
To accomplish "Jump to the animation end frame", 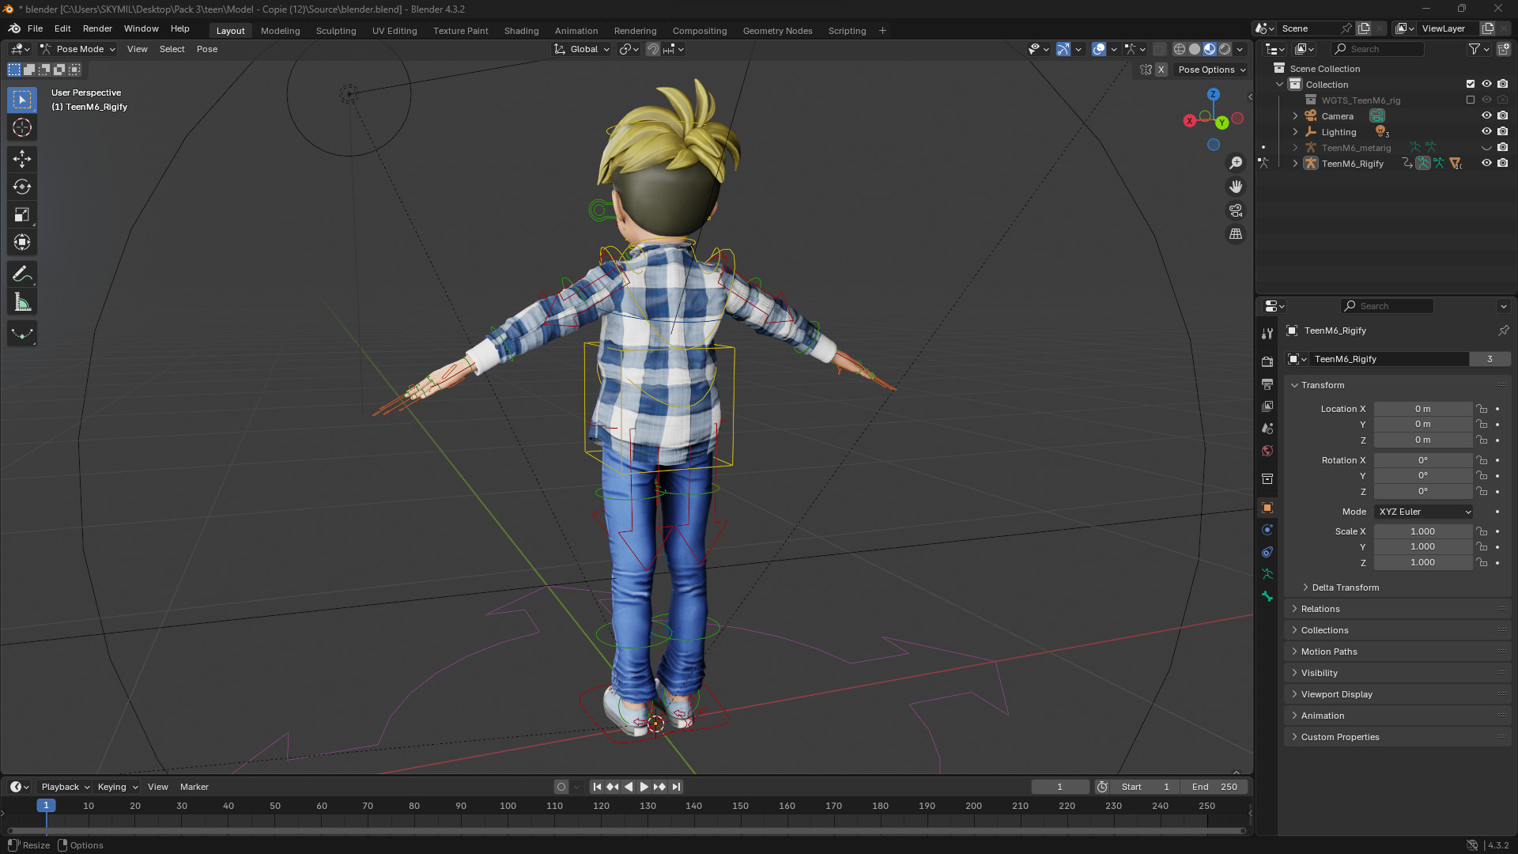I will pos(676,787).
